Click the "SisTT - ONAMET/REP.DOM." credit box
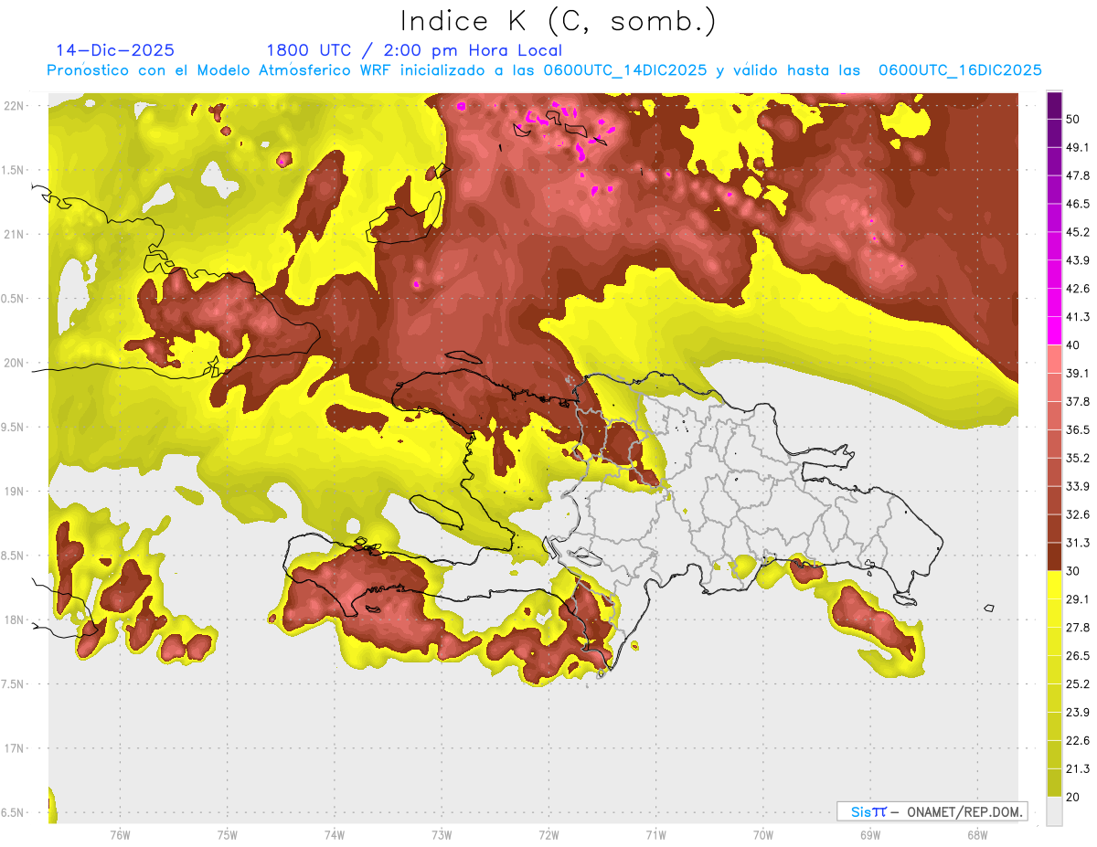This screenshot has width=1097, height=847. 932,811
